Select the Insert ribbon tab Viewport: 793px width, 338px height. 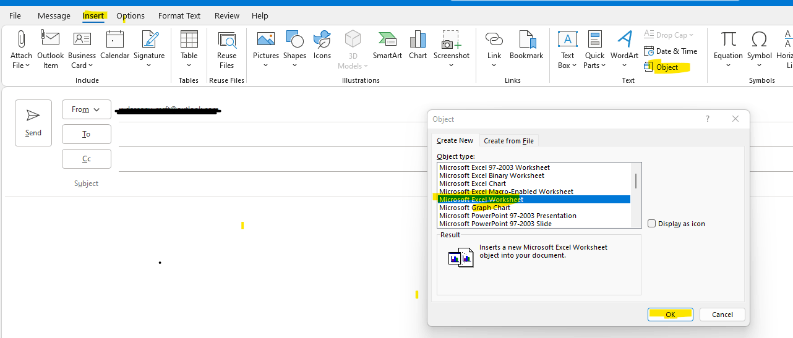(x=93, y=15)
